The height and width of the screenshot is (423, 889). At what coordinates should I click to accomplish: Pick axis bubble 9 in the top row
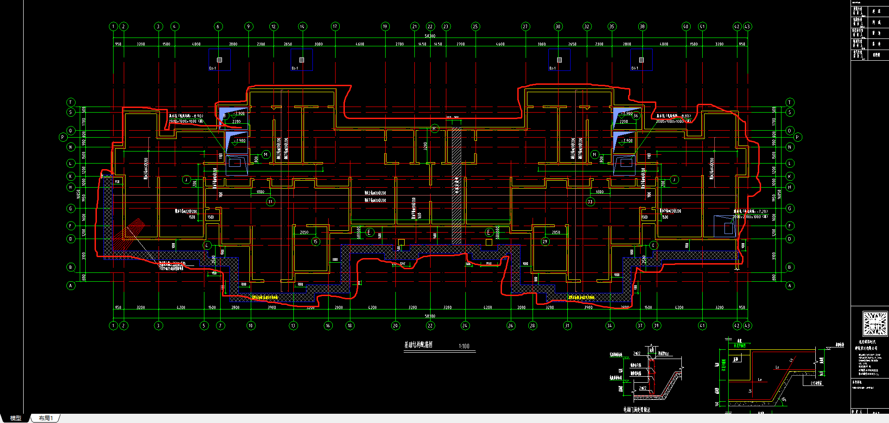click(x=248, y=26)
